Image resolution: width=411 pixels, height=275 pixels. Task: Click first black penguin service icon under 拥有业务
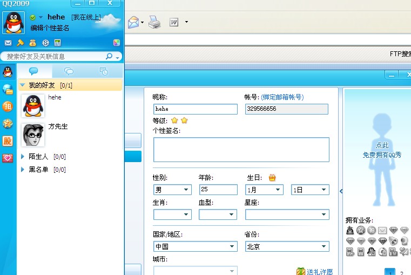tap(350, 230)
